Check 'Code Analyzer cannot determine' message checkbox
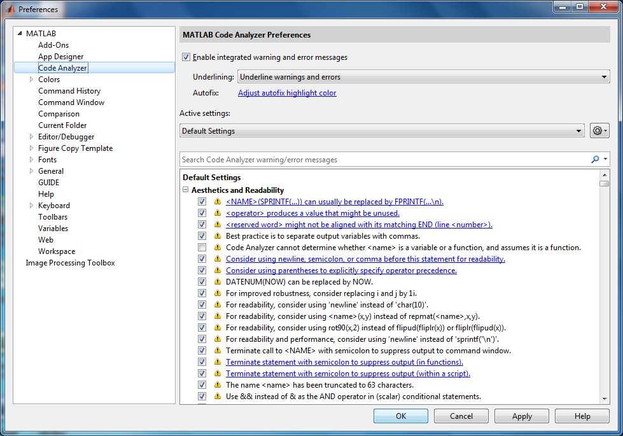This screenshot has height=436, width=623. click(x=202, y=247)
